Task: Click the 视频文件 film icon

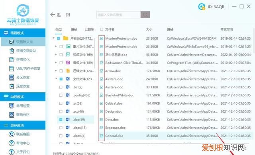Action: coord(68,55)
